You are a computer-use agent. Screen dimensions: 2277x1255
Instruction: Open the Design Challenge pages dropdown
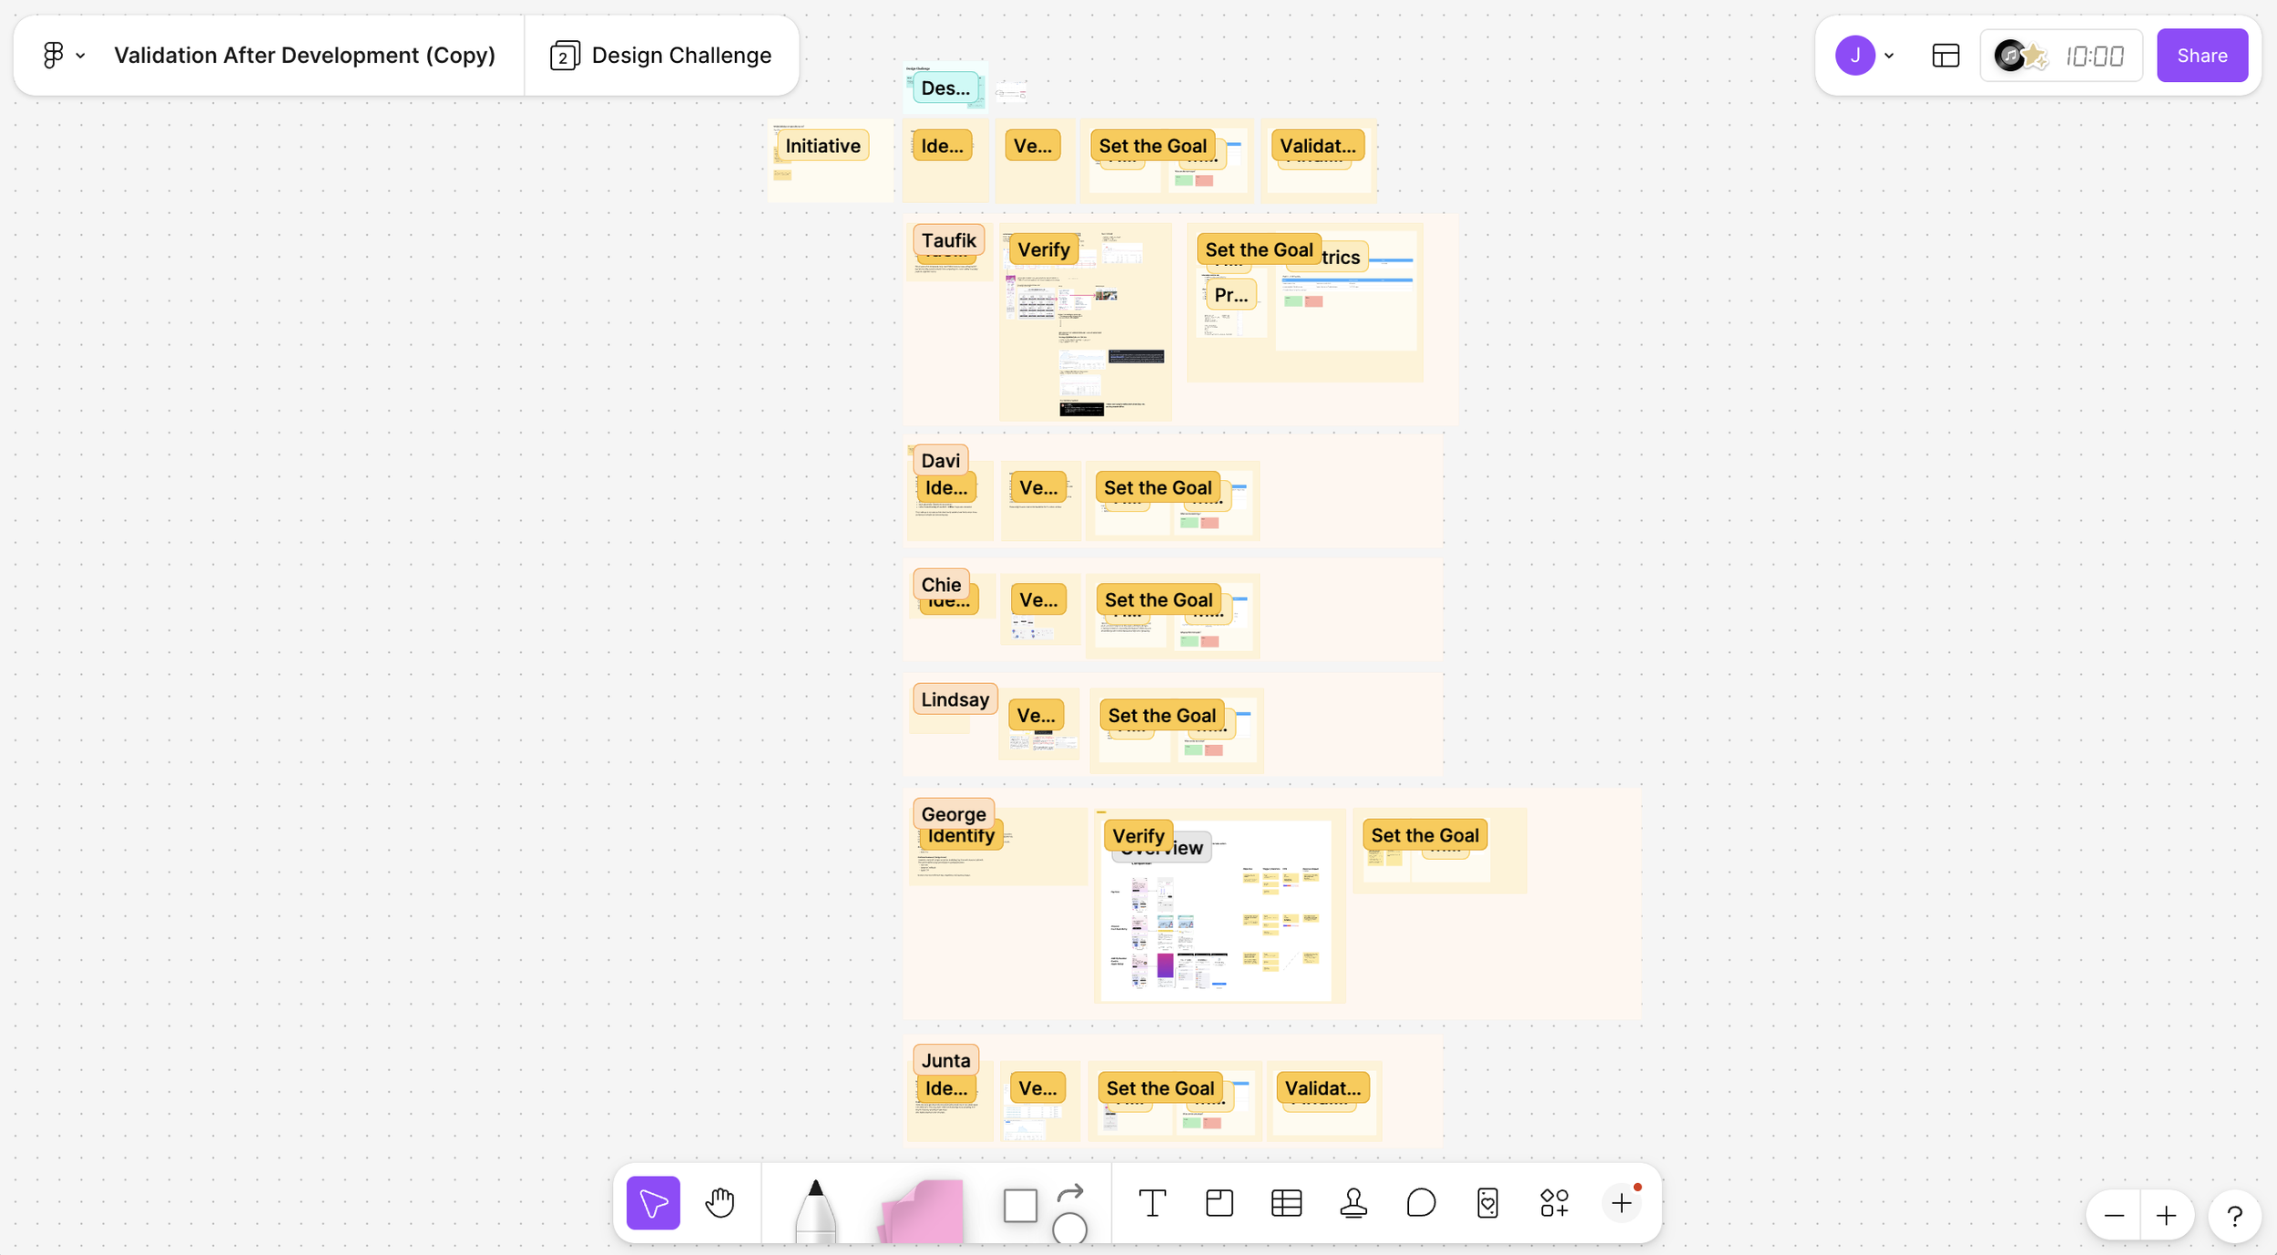click(x=662, y=56)
